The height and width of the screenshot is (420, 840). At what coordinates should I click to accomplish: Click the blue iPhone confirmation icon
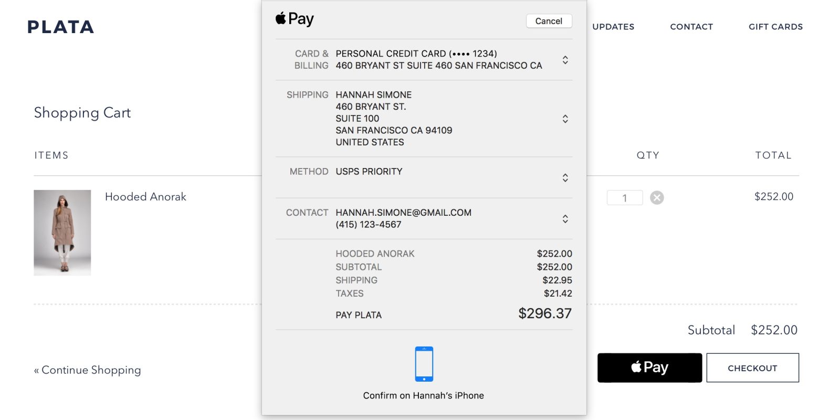coord(424,364)
